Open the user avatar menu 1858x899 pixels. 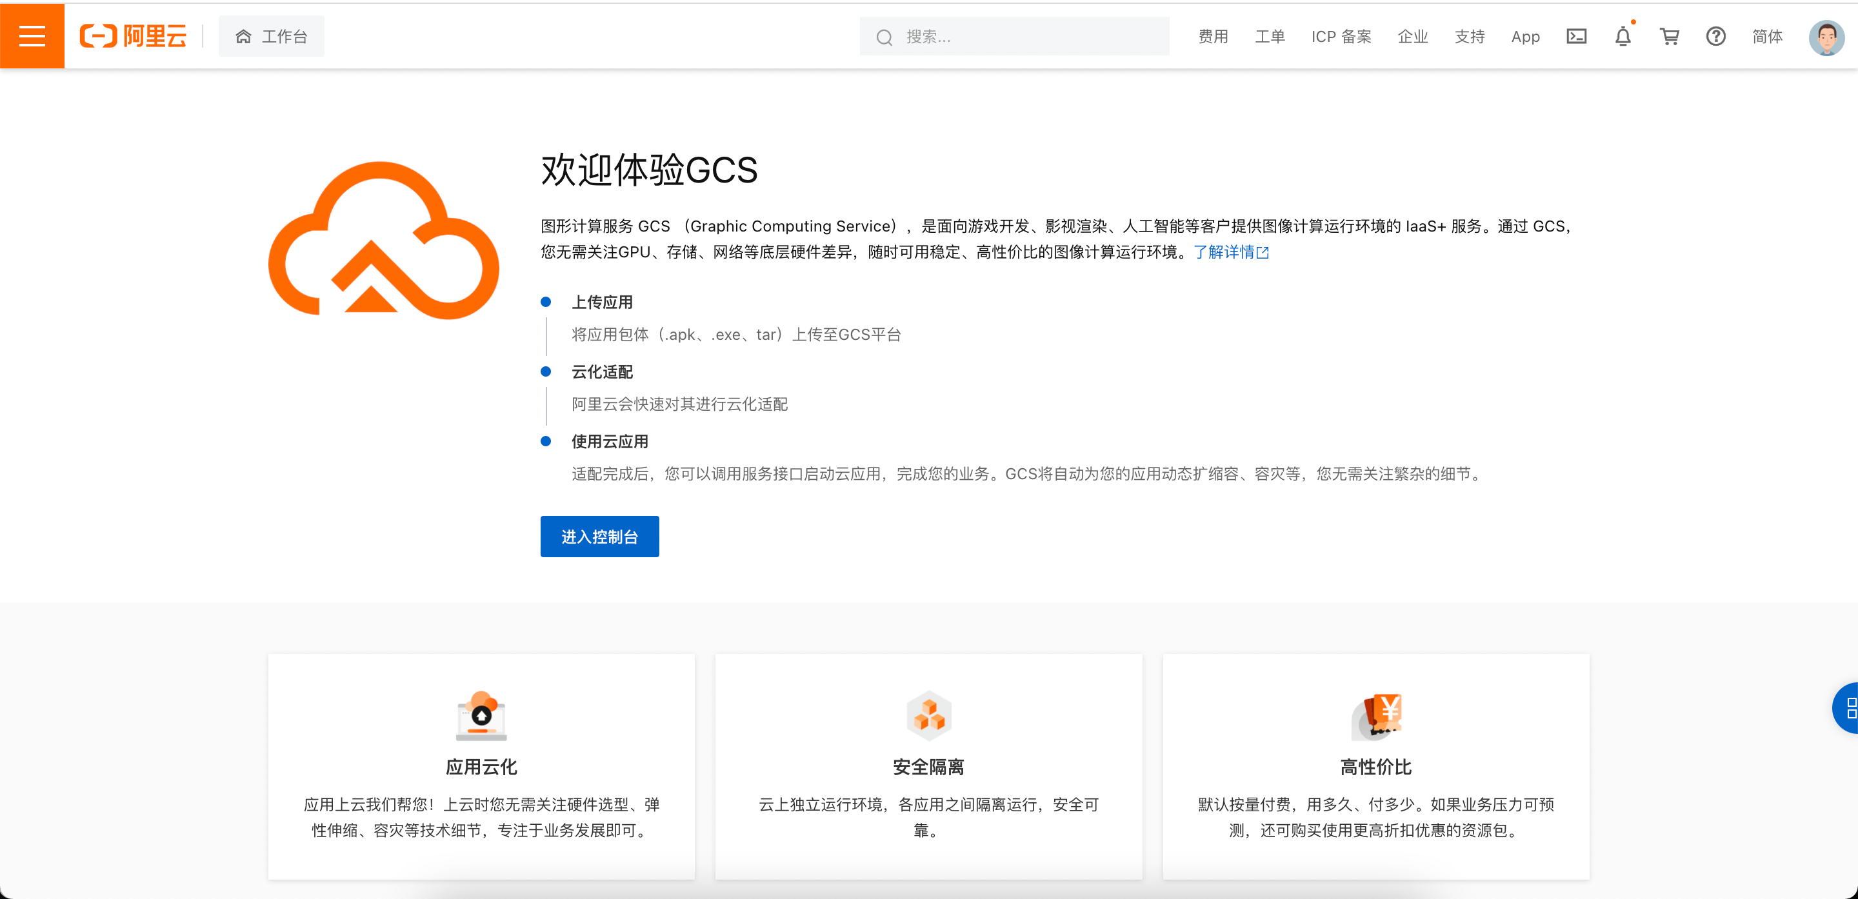tap(1826, 37)
